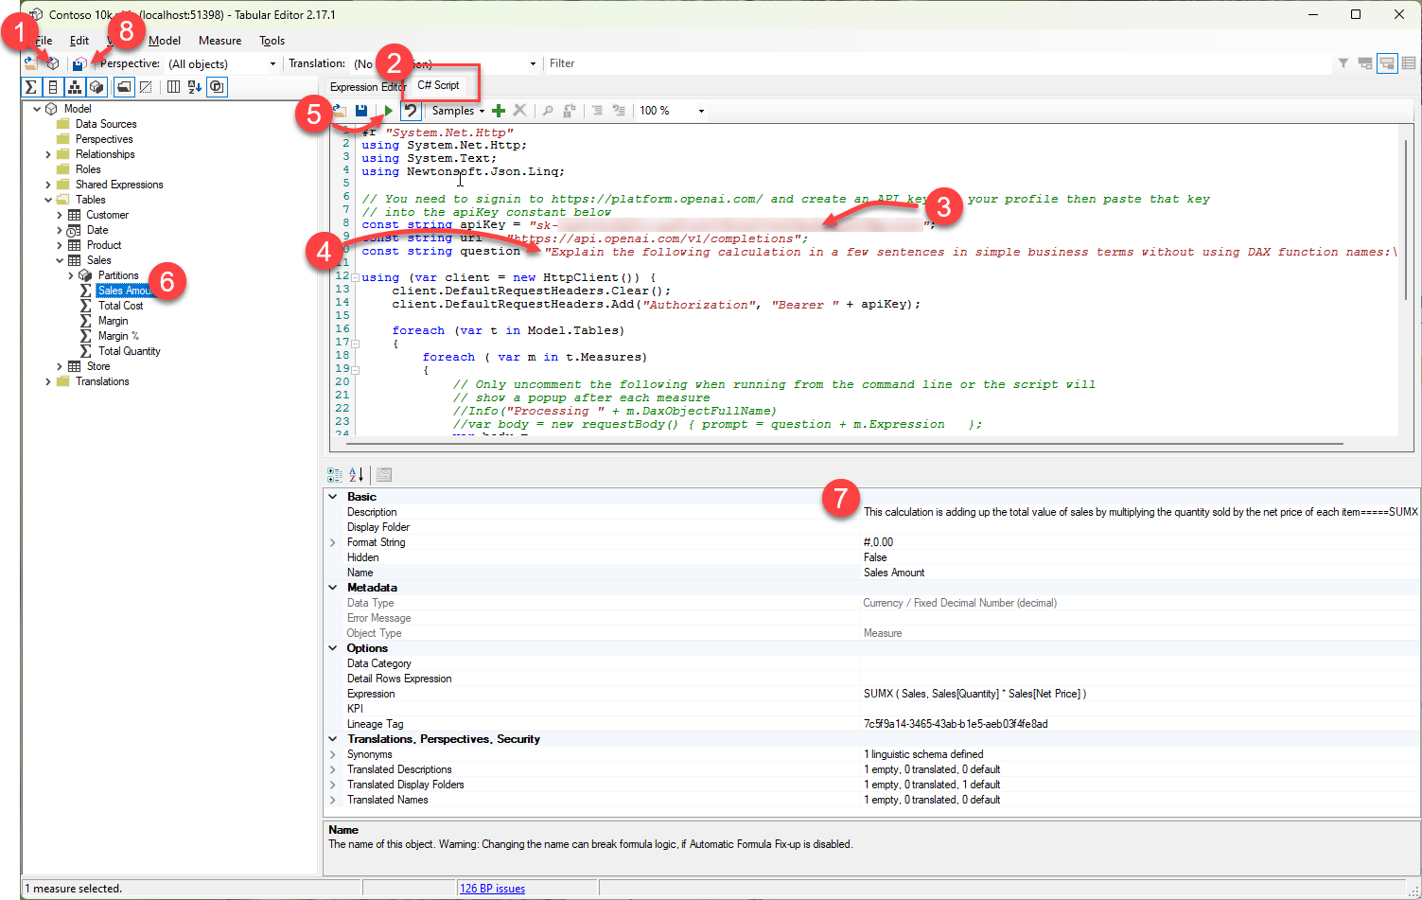
Task: Toggle hidden objects display in the tree toolbar
Action: click(146, 86)
